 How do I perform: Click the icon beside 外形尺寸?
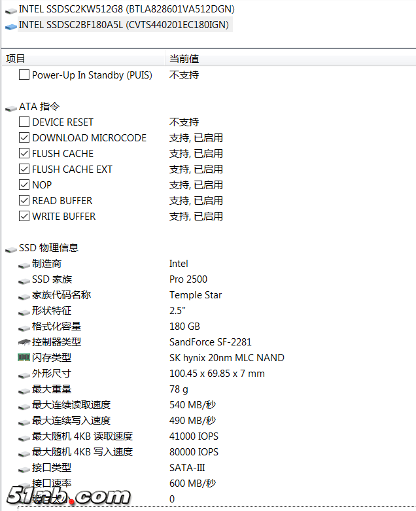[24, 375]
